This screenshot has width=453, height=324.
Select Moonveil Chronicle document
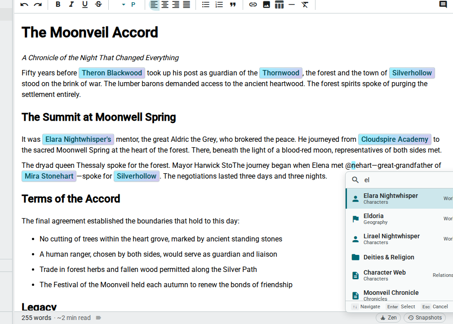click(x=400, y=293)
